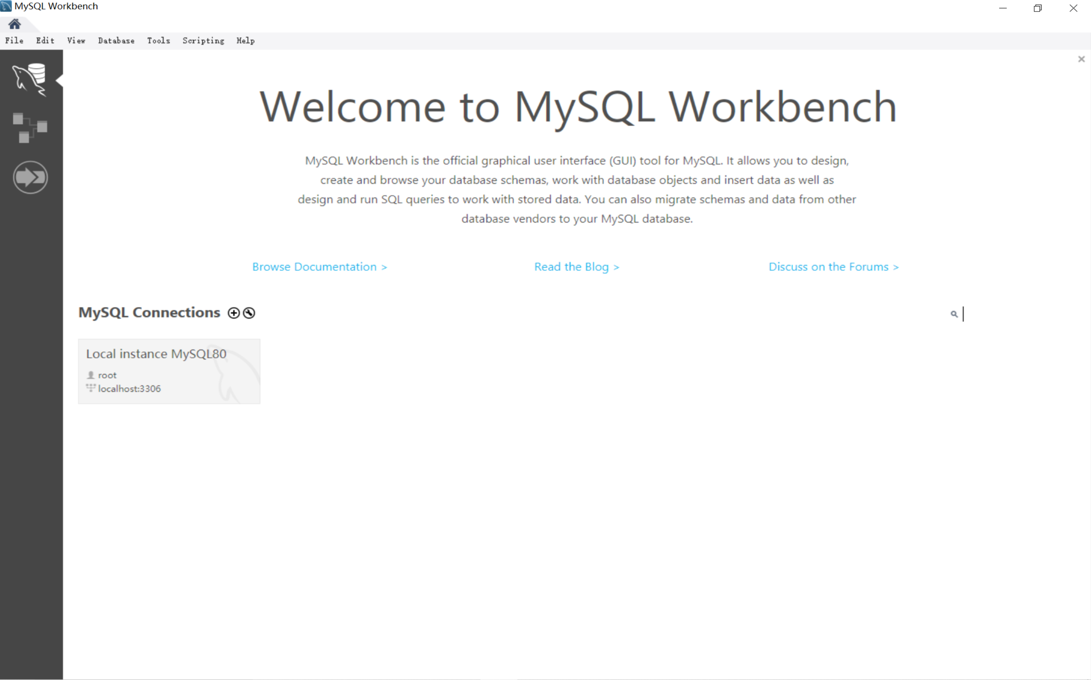This screenshot has height=680, width=1091.
Task: Add a new MySQL connection with plus icon
Action: point(233,312)
